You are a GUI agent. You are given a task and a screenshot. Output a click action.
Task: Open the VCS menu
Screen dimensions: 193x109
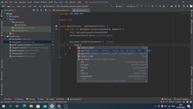click(x=66, y=2)
